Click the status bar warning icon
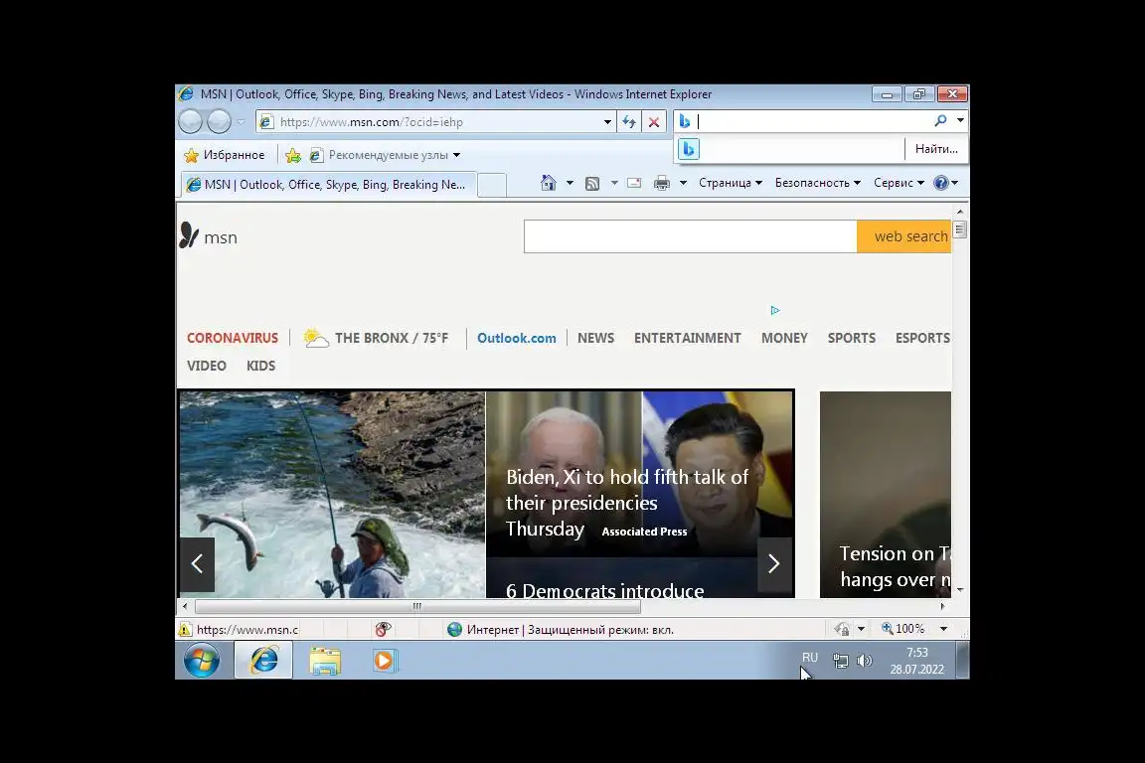Viewport: 1145px width, 763px height. [186, 630]
